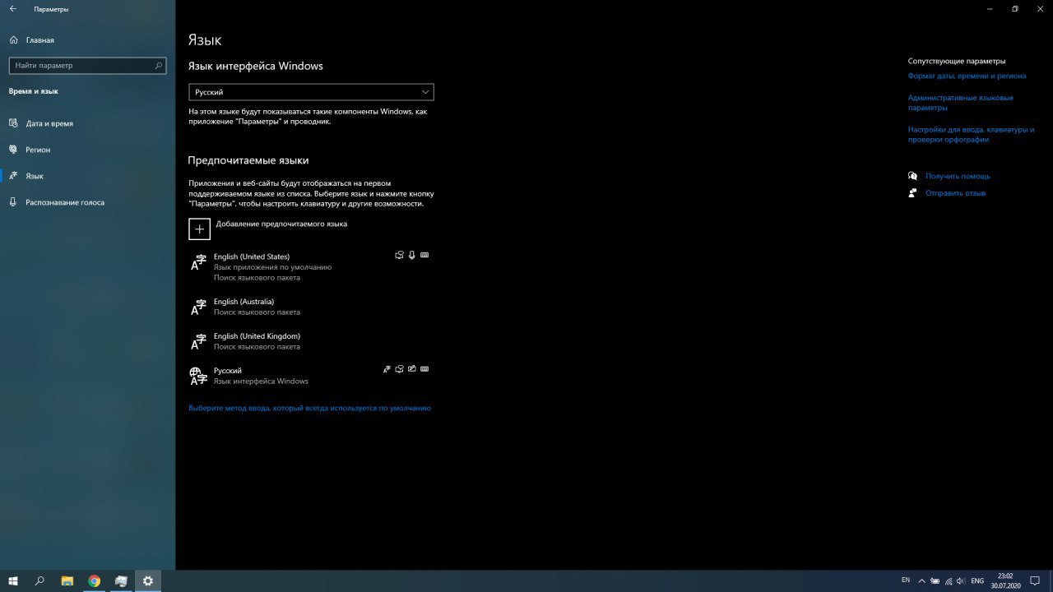Open volume control in system tray
This screenshot has width=1053, height=592.
click(x=962, y=580)
